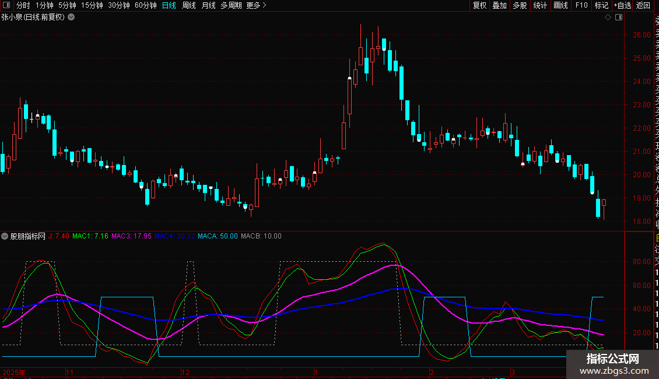The height and width of the screenshot is (379, 659).
Task: Open the 画线 drawing tools
Action: tap(560, 5)
